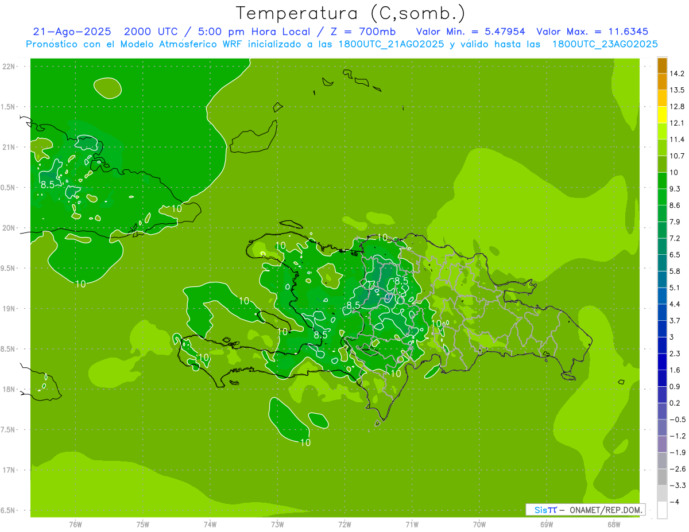The height and width of the screenshot is (532, 689).
Task: Click the '12.8' colorbar value
Action: click(x=676, y=107)
